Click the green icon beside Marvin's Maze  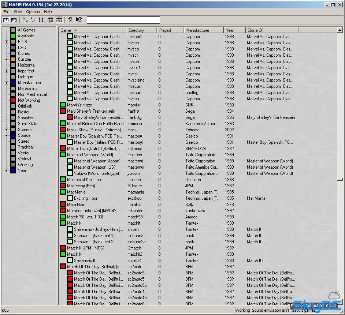[63, 105]
